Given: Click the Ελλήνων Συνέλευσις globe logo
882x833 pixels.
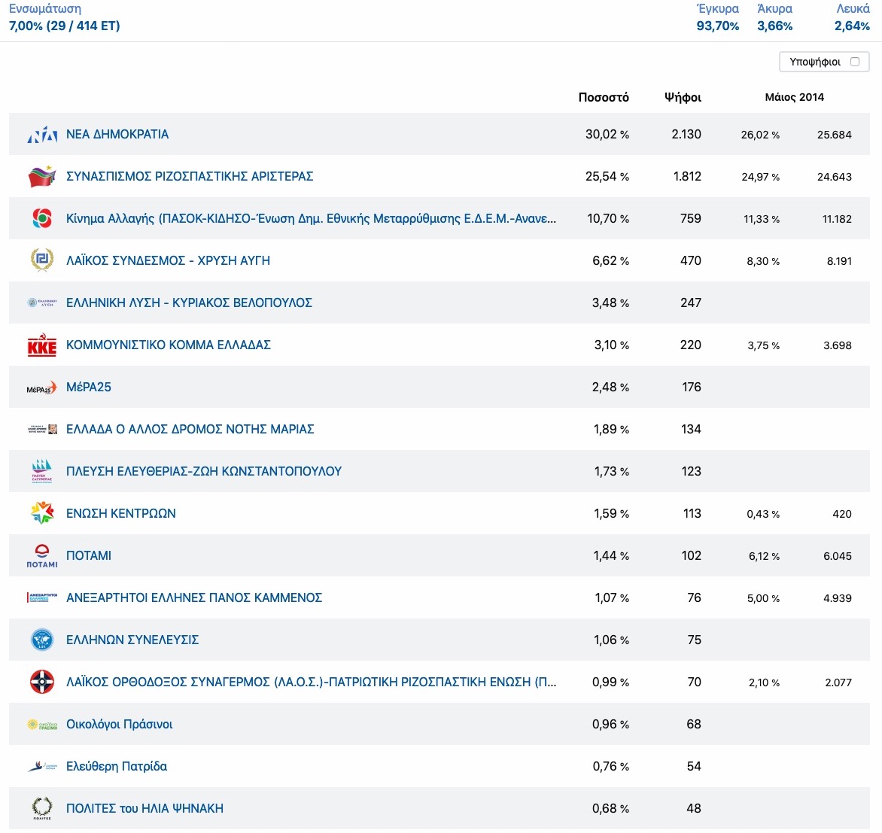Looking at the screenshot, I should (42, 640).
